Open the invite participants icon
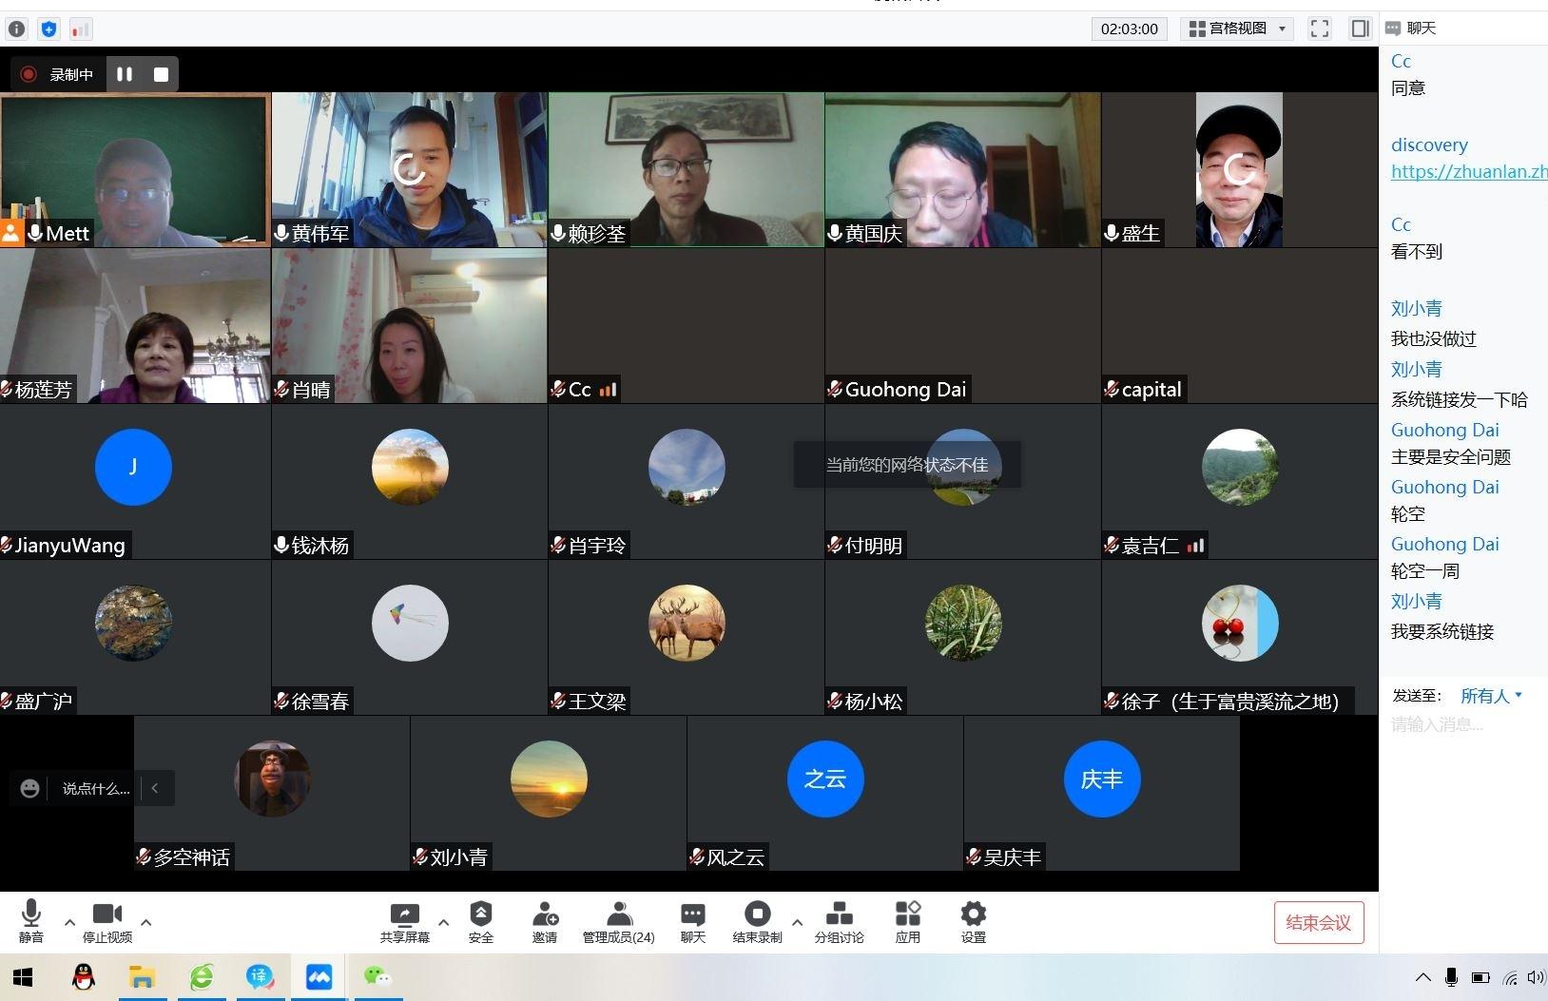This screenshot has width=1548, height=1001. click(x=545, y=914)
